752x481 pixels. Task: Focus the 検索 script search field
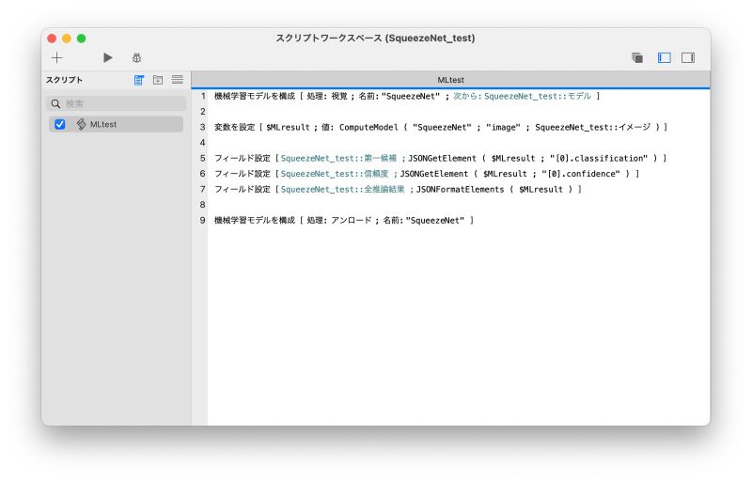[x=116, y=103]
